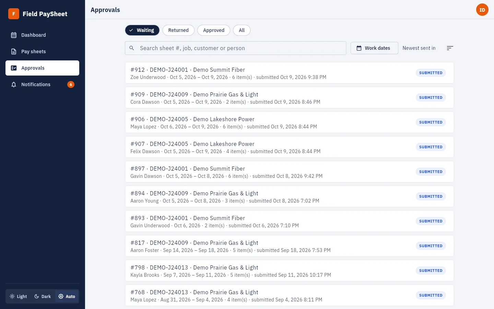Select the All filter chip

click(x=242, y=30)
